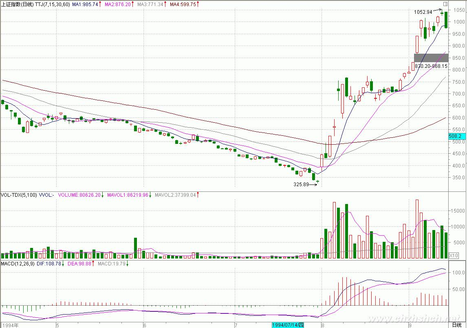467x328 pixels.
Task: Click the DEA:98.88 value label
Action: (79, 264)
